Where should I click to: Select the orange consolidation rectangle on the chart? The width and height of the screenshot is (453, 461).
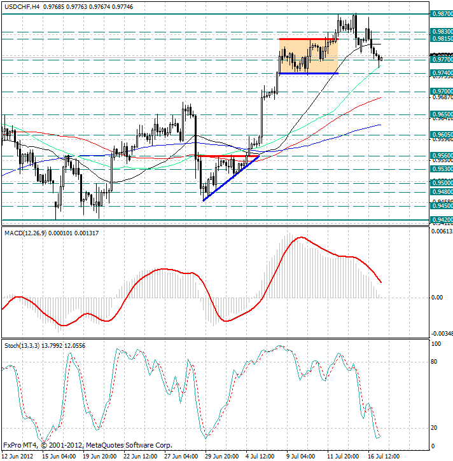pyautogui.click(x=309, y=56)
